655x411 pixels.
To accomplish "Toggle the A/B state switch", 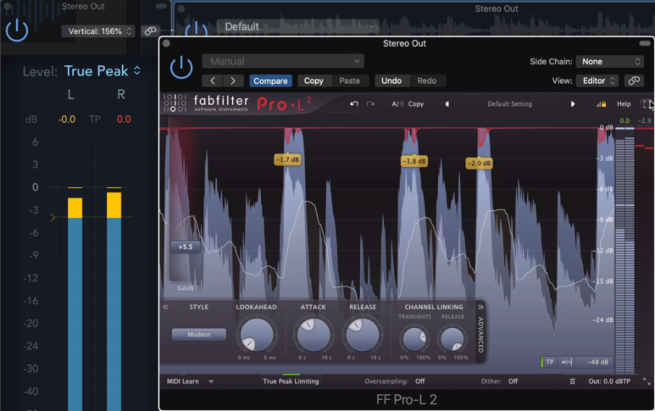I will point(397,104).
